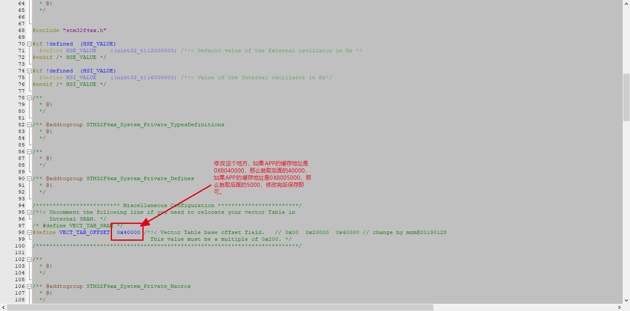Click line number 98 in the margin

click(21, 232)
